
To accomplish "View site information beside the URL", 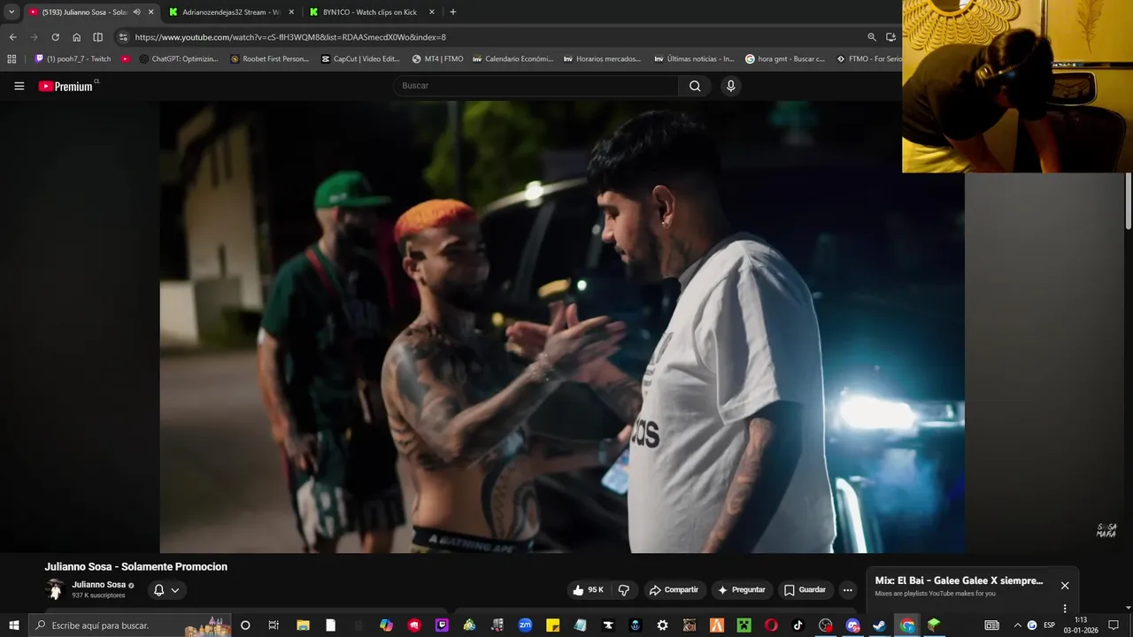I will (123, 37).
